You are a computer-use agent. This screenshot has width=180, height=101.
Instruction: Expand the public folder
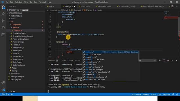pos(13,19)
